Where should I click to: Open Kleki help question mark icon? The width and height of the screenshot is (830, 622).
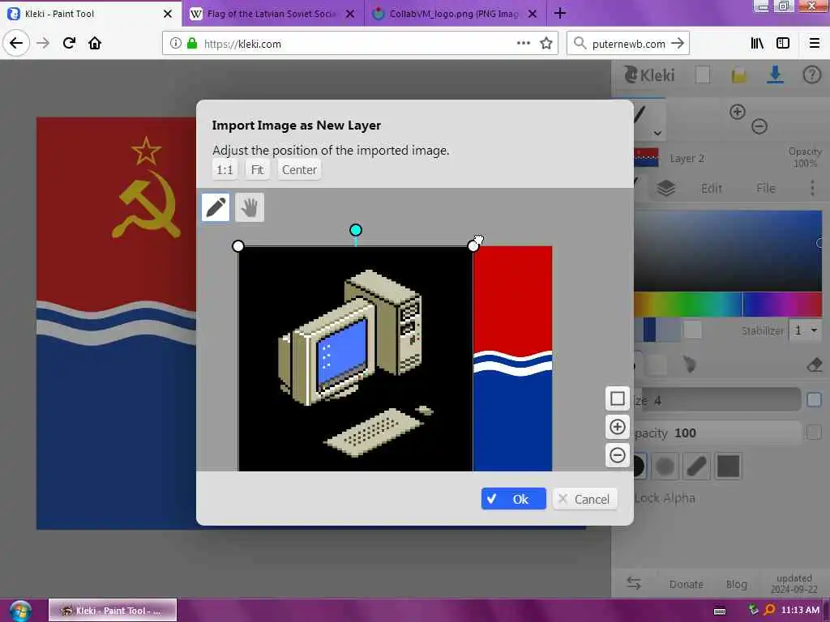coord(811,75)
